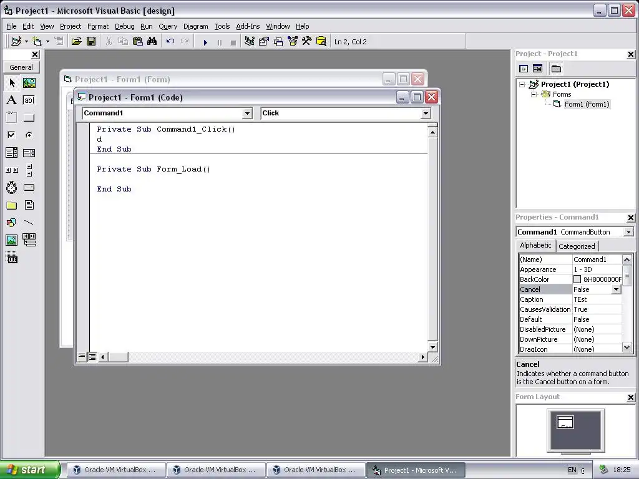Select the DriveListBox control tool
The height and width of the screenshot is (479, 639).
pyautogui.click(x=29, y=187)
